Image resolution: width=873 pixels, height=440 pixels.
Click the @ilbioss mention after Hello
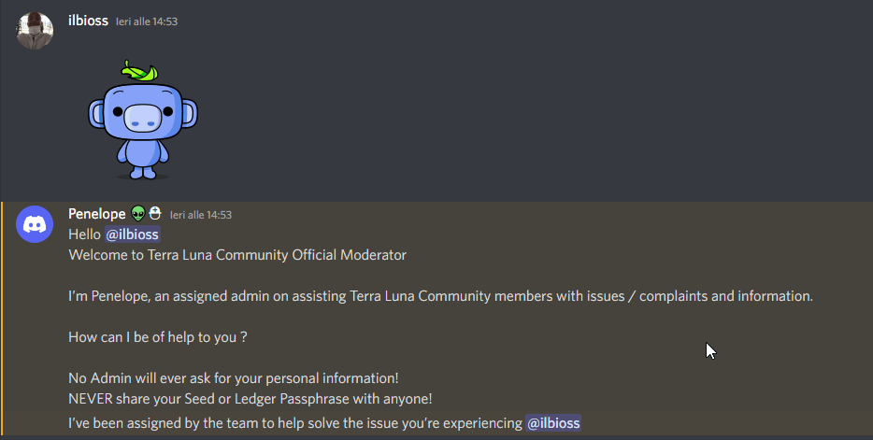click(x=132, y=234)
